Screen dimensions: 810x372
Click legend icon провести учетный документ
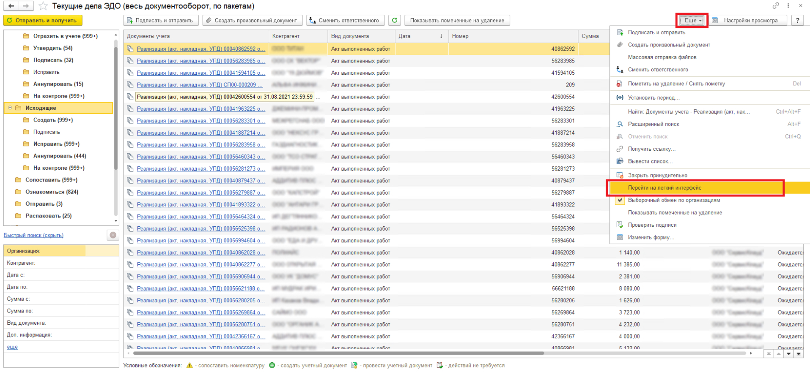pos(354,365)
